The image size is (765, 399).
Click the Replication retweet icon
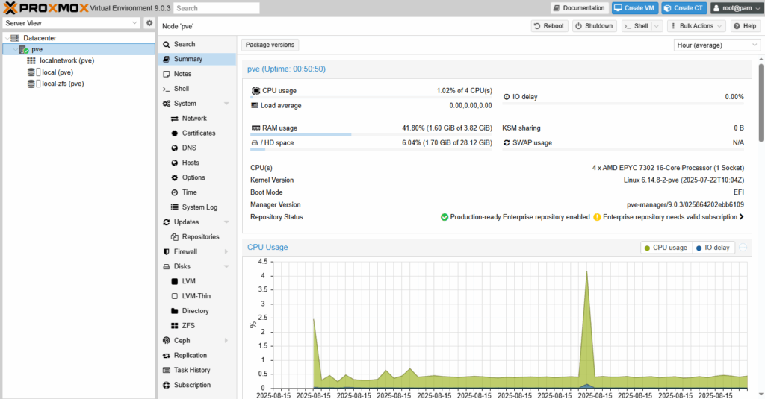pyautogui.click(x=167, y=355)
